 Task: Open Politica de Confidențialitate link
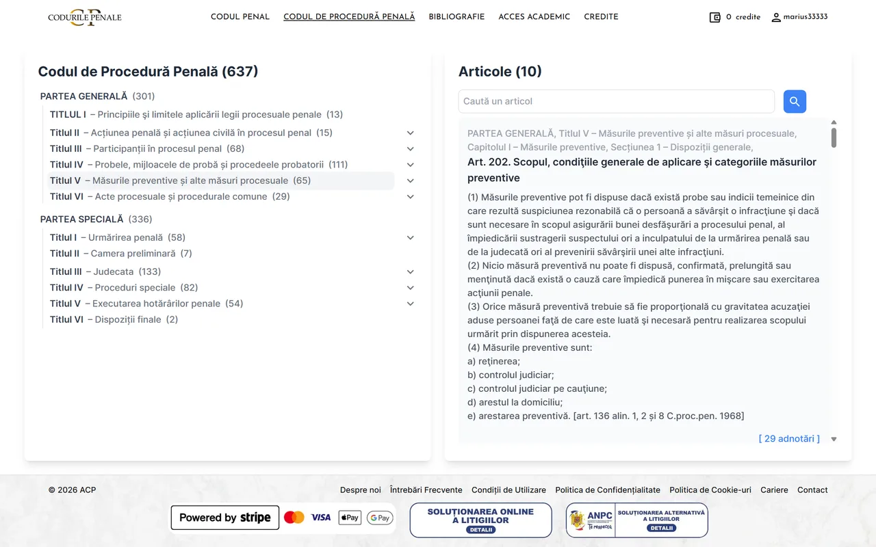pos(608,490)
